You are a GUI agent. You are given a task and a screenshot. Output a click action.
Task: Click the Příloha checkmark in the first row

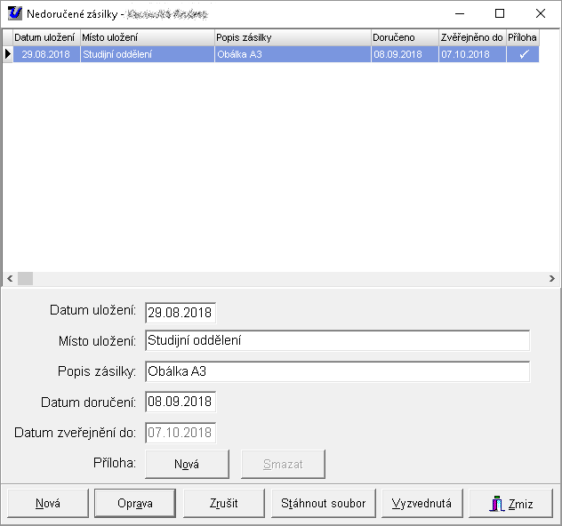click(x=523, y=54)
